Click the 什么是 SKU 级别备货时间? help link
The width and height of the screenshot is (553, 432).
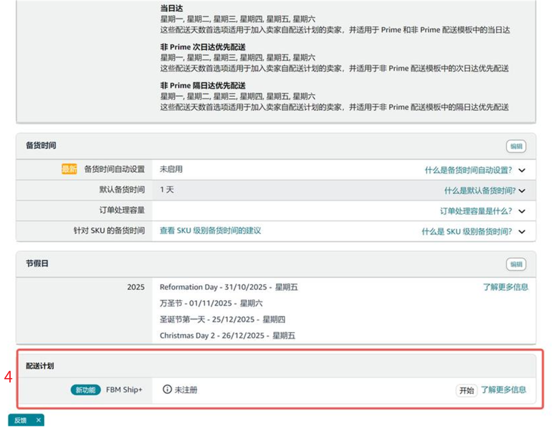point(466,232)
